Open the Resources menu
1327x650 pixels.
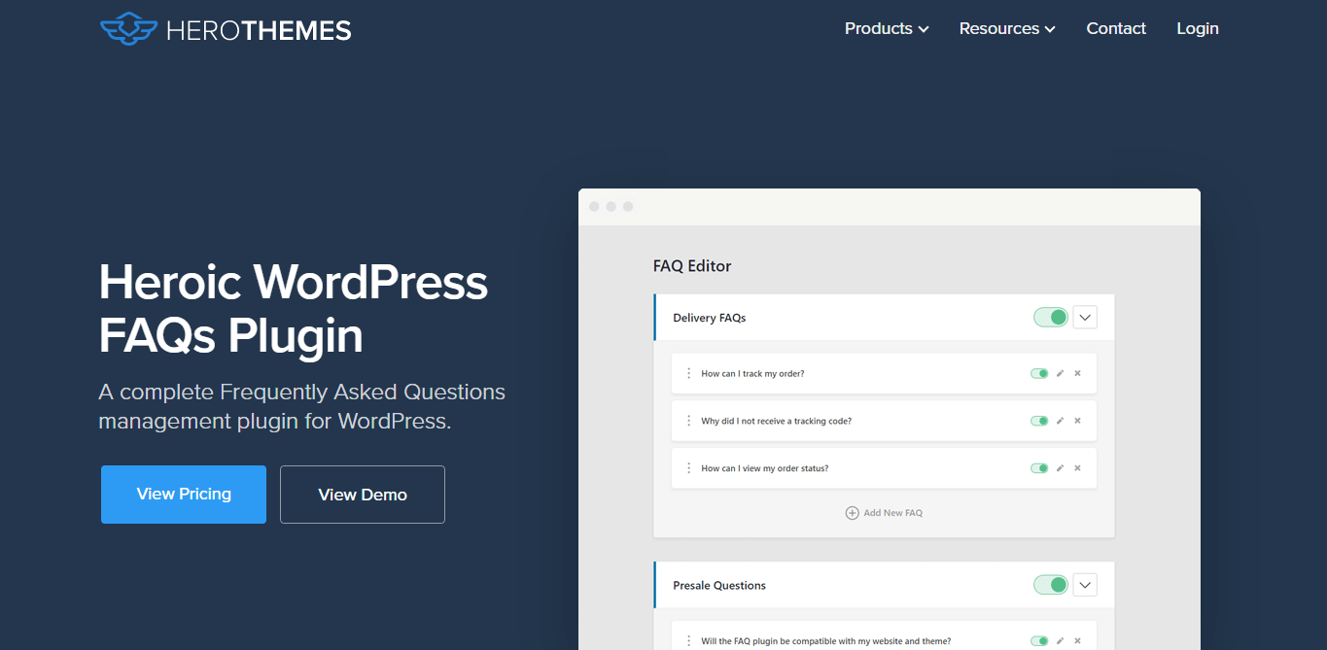(1007, 29)
